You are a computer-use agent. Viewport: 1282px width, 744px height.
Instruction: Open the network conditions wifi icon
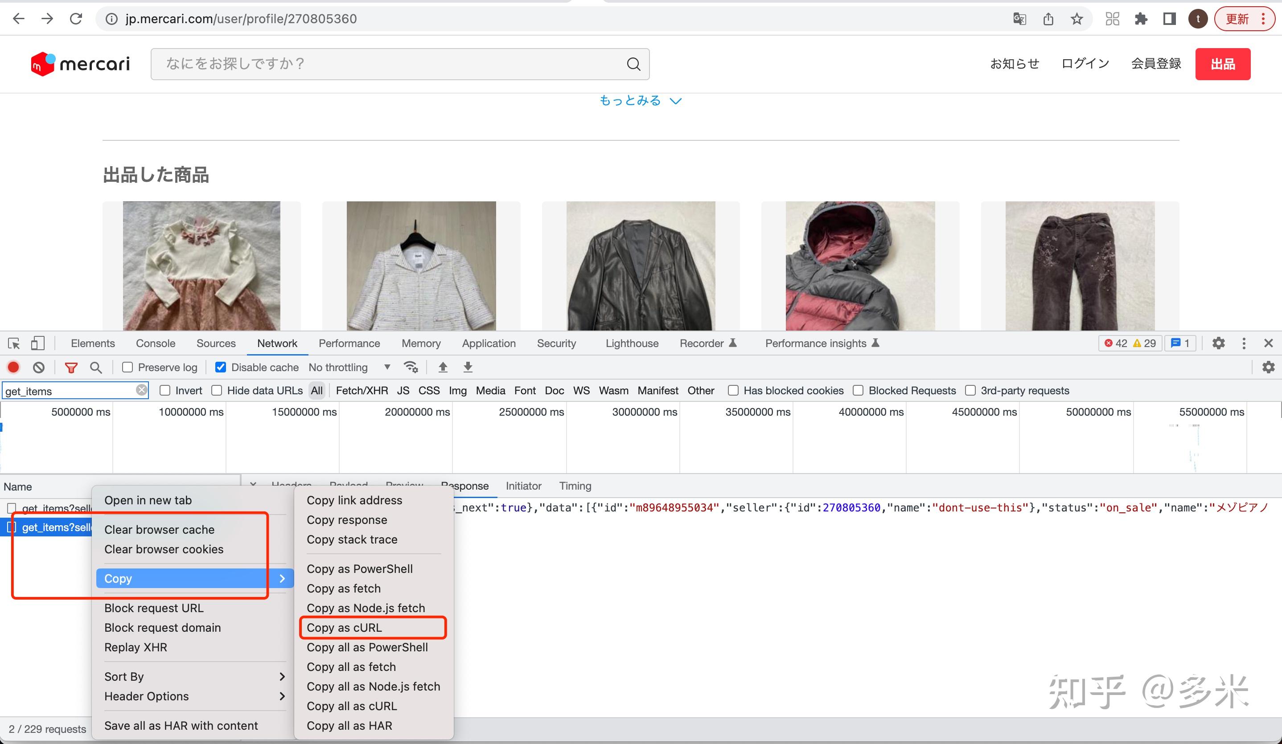click(411, 367)
